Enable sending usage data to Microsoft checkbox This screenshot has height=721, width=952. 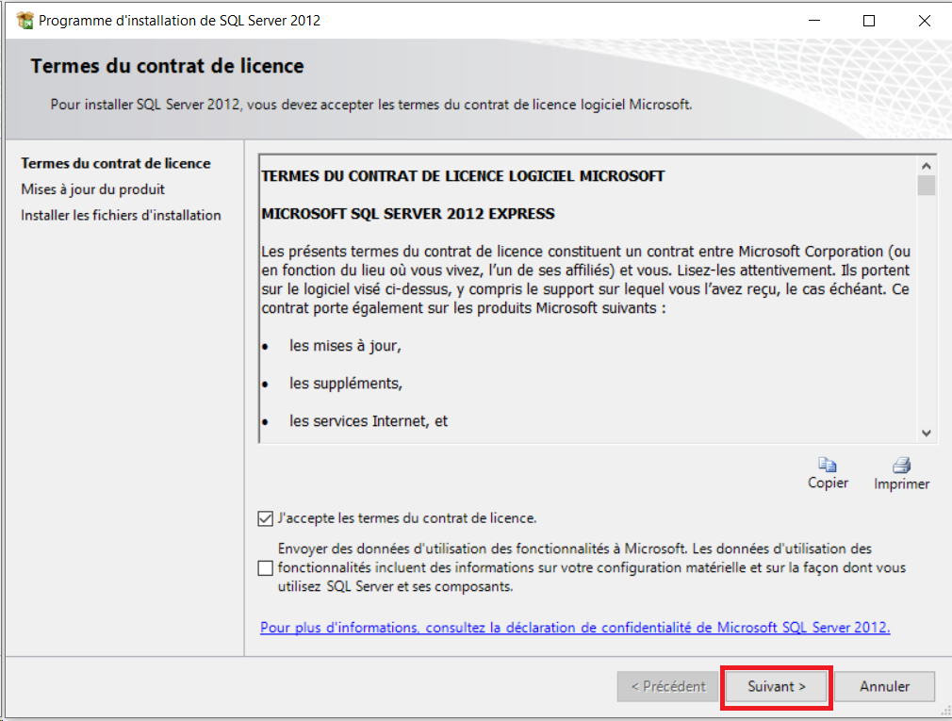coord(265,567)
